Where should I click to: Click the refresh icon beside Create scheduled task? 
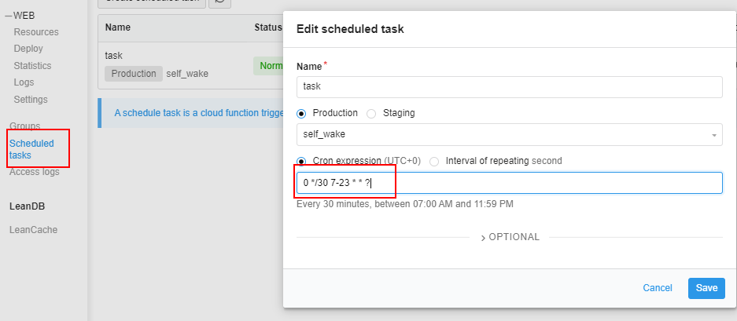(x=219, y=2)
